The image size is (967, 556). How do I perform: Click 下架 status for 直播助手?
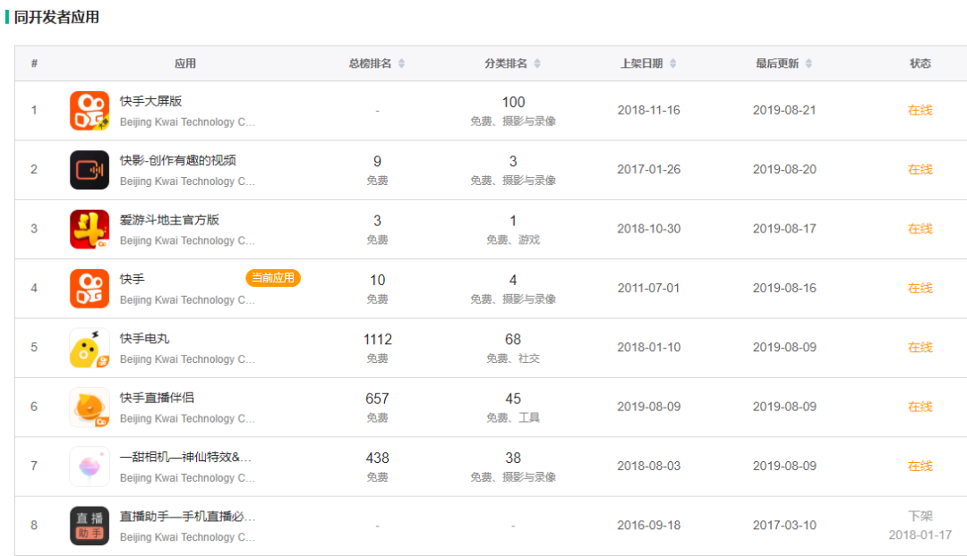click(920, 516)
